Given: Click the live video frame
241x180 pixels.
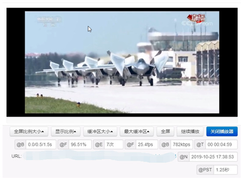Looking at the screenshot, I should tap(122, 62).
